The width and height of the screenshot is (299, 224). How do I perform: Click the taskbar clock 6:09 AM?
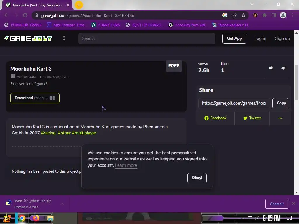pos(272,218)
